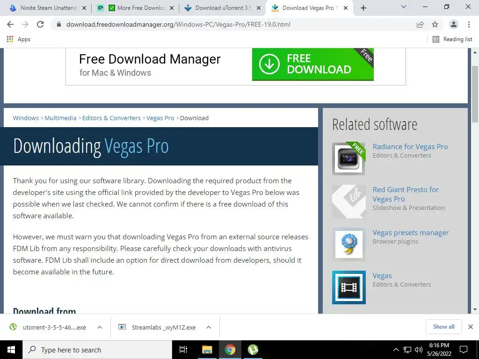The height and width of the screenshot is (359, 479).
Task: Open the Windows breadcrumb link
Action: point(26,118)
